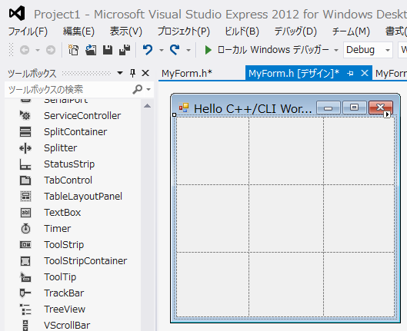The image size is (407, 331).
Task: Open TableLayoutPanel smart tag arrow
Action: [387, 114]
